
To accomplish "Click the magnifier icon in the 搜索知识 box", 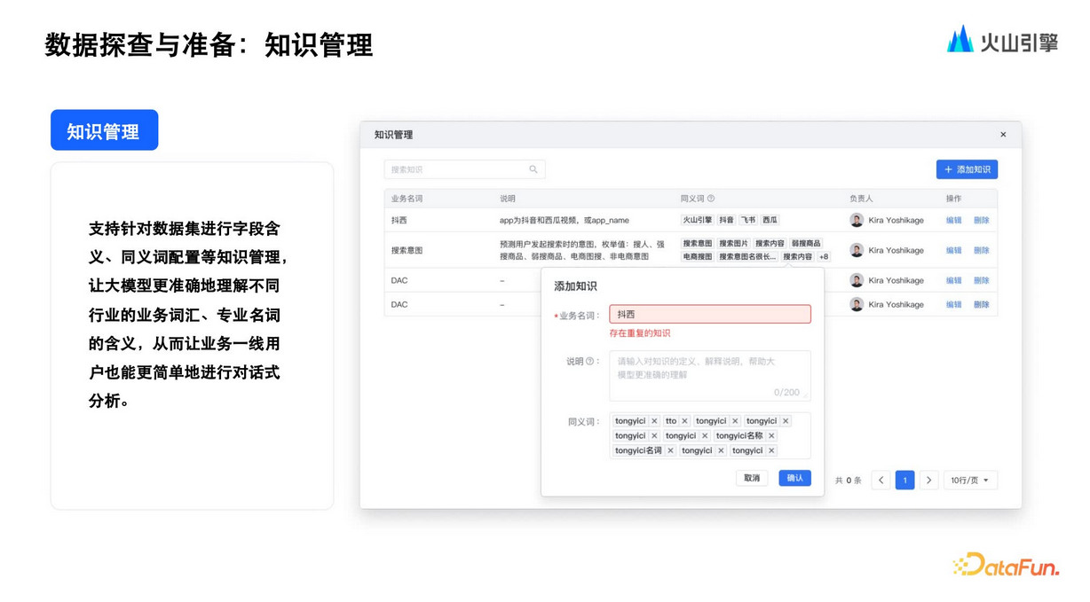I will tap(533, 169).
